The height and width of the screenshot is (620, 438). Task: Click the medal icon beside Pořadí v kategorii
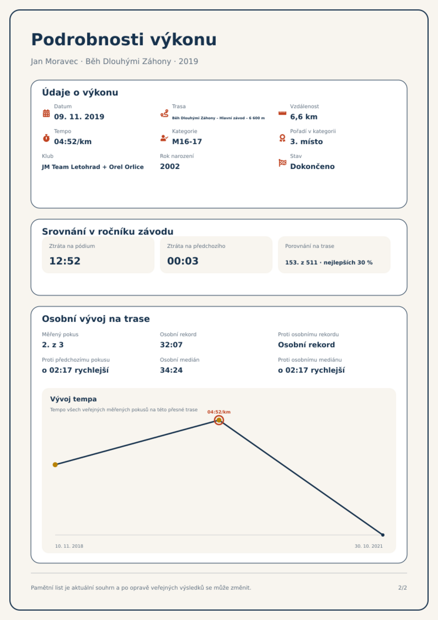282,138
